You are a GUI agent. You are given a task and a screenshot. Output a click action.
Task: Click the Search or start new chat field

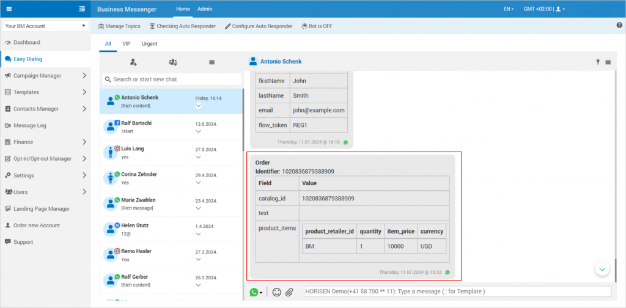tap(171, 79)
